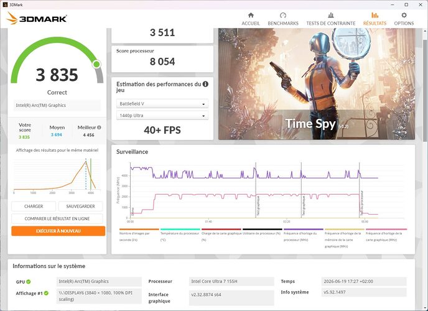Click EXÉCUTER À NOUVEAU orange button
Screen dimensions: 428x311
(x=58, y=231)
